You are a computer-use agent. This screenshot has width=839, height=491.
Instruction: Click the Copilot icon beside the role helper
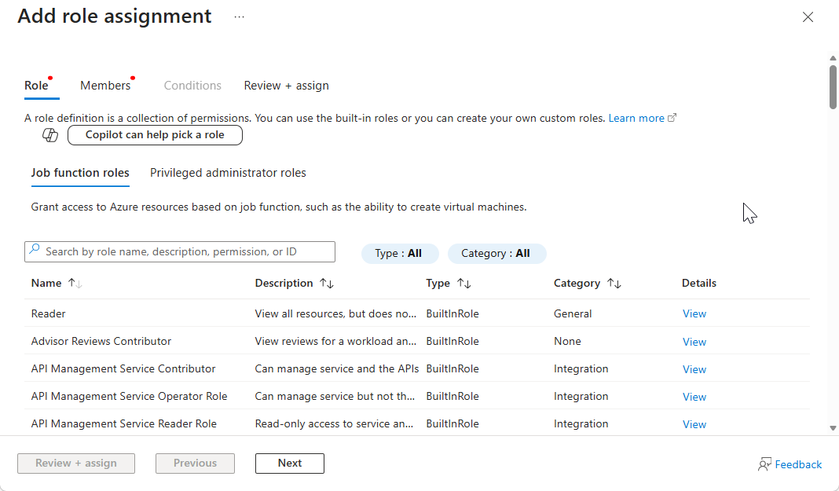(x=50, y=135)
